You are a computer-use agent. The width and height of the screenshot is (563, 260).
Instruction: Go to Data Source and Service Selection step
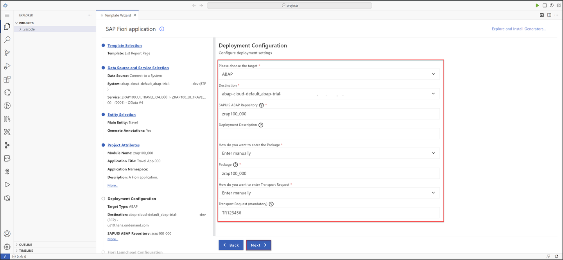[x=138, y=68]
